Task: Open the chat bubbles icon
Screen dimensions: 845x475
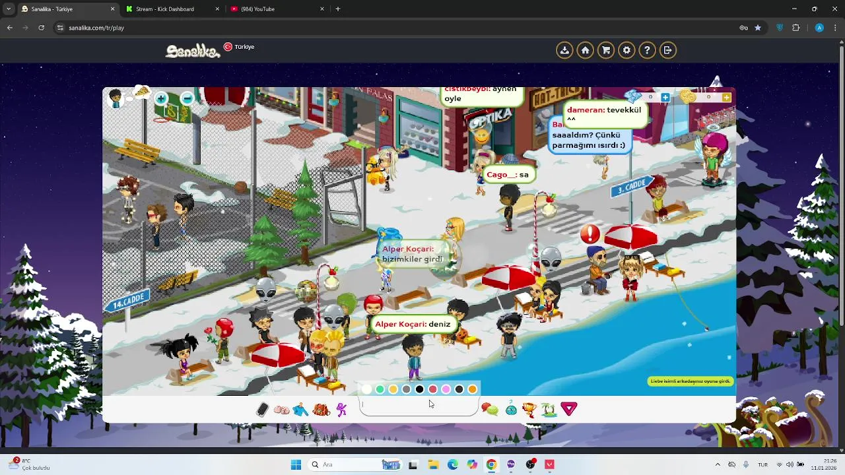Action: [x=490, y=410]
